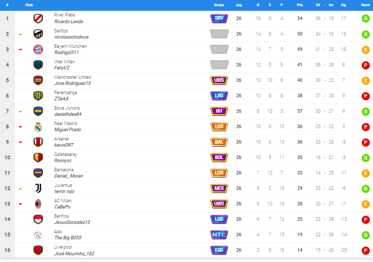The width and height of the screenshot is (373, 262).
Task: Click the MEX group badge for Juventus
Action: point(219,188)
